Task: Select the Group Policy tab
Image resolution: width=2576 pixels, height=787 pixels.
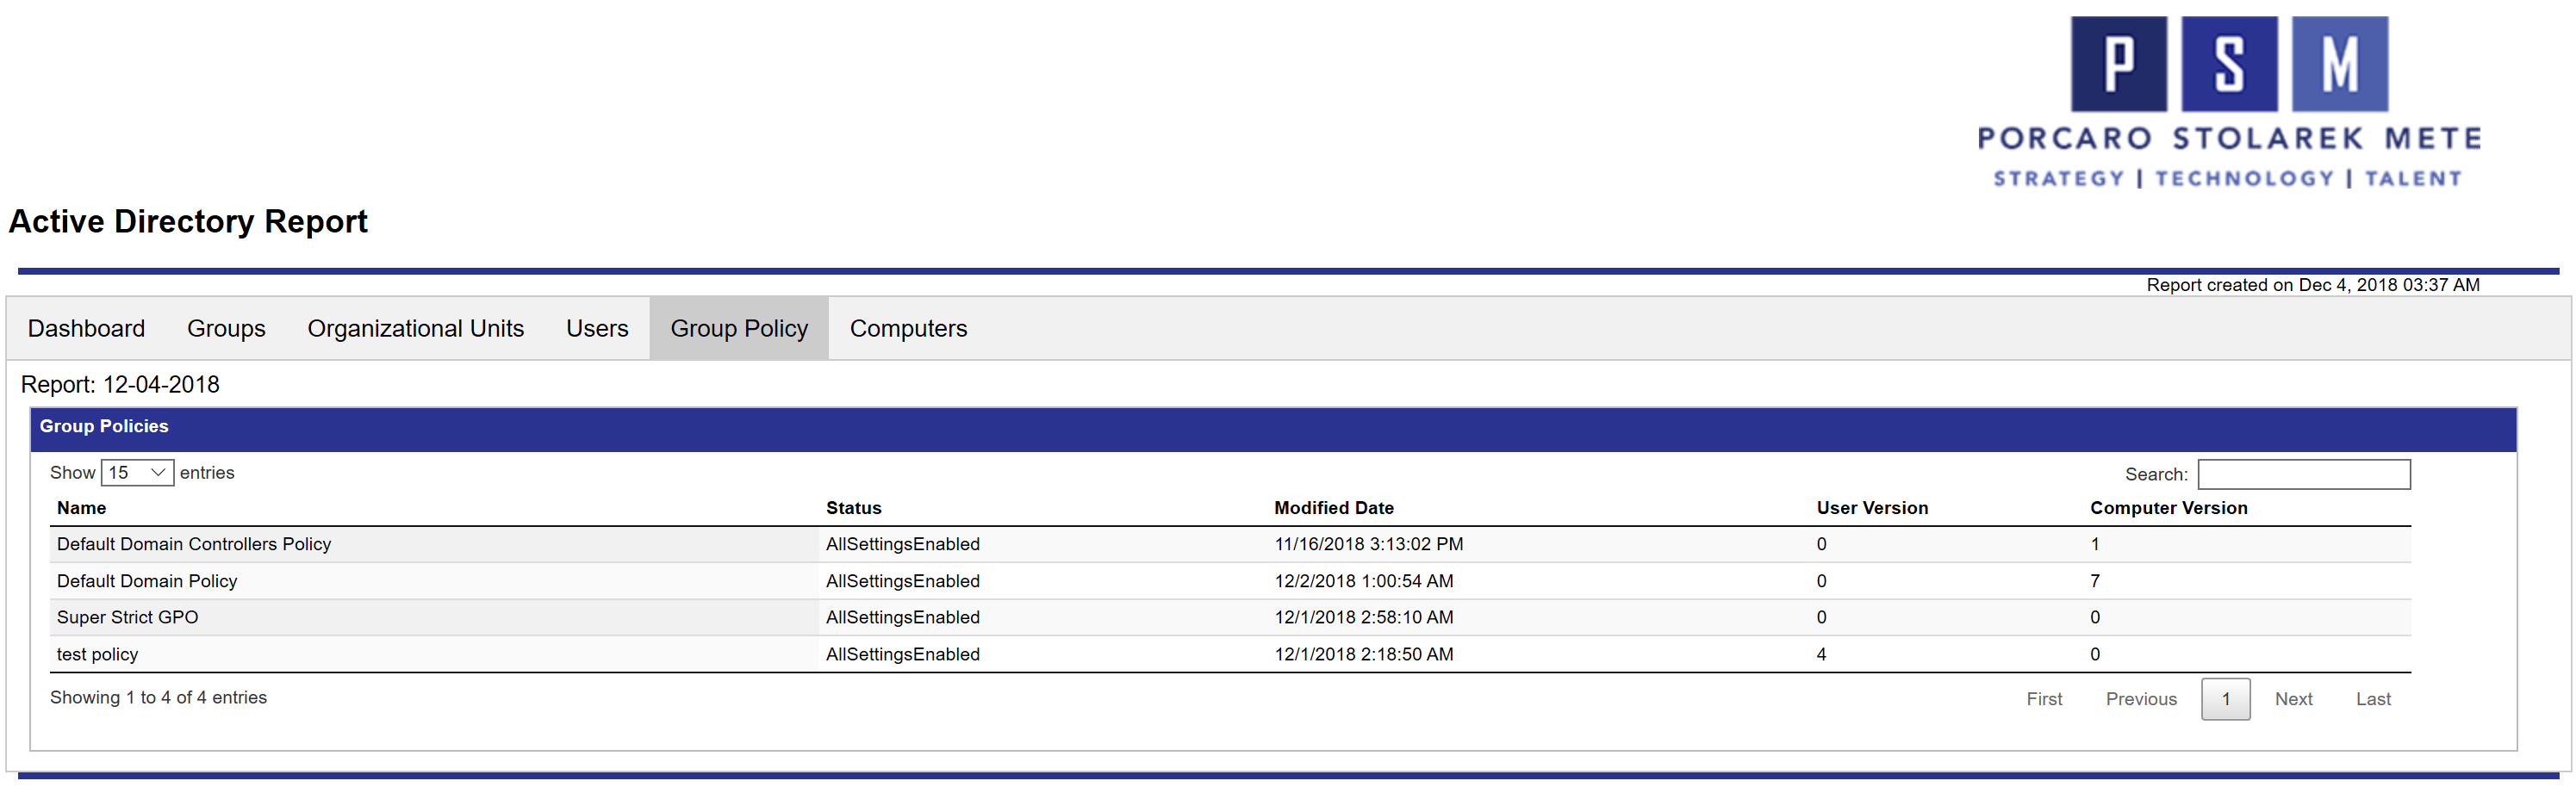Action: (x=739, y=328)
